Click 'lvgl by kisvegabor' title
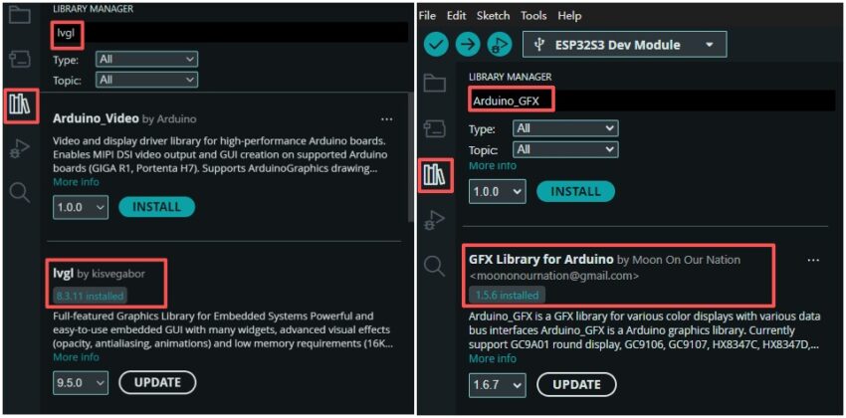The width and height of the screenshot is (846, 418). pos(100,274)
